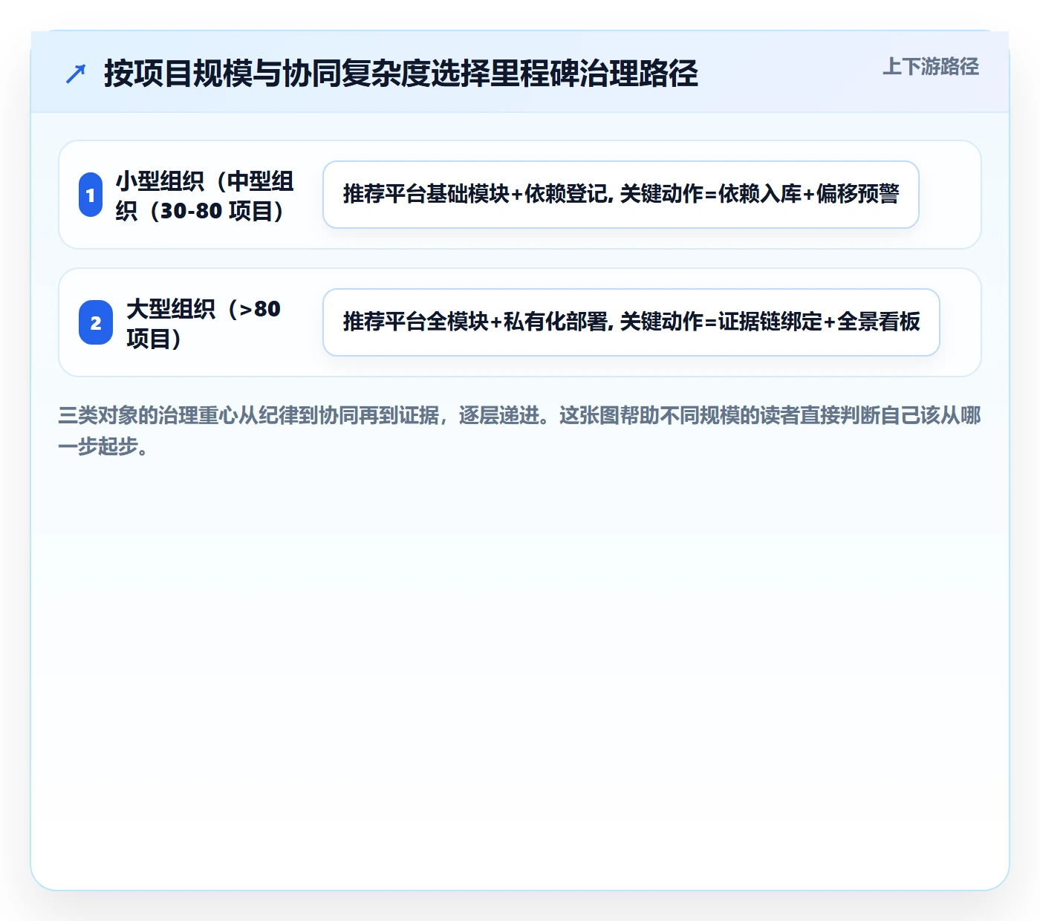Click the paragraph starting with 三类对象的治理重心
Image resolution: width=1040 pixels, height=921 pixels.
tap(520, 431)
